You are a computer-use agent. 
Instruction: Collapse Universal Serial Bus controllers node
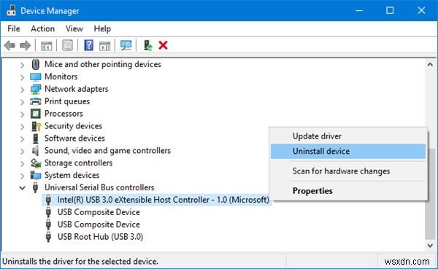[22, 188]
